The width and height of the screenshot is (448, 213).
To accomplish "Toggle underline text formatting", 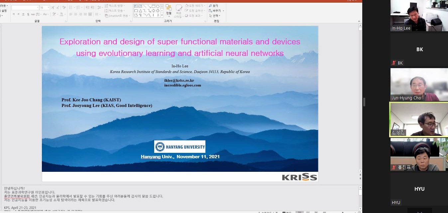I will 23,14.
